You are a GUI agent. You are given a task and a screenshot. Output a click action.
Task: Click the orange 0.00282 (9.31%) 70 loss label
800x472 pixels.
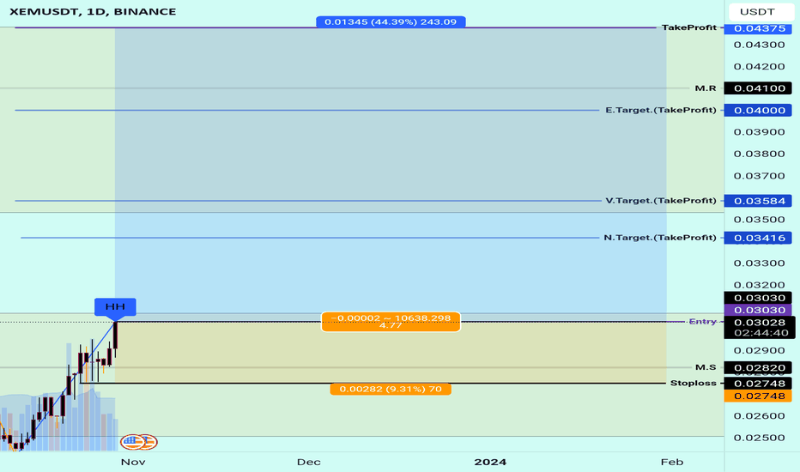pyautogui.click(x=391, y=389)
